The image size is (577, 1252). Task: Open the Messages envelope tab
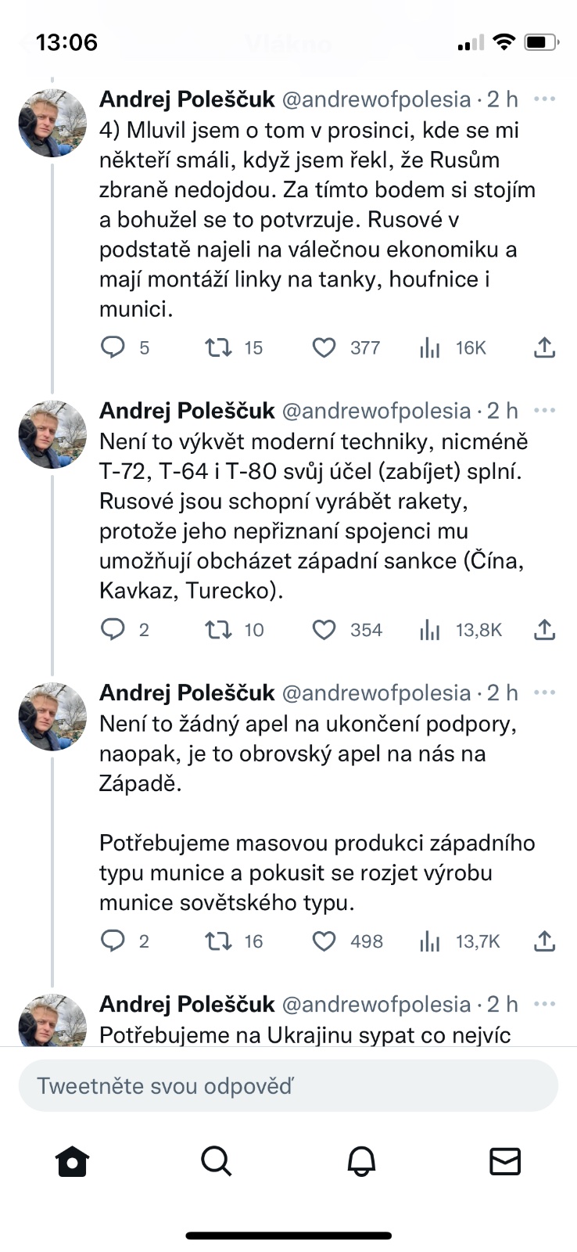[504, 1161]
